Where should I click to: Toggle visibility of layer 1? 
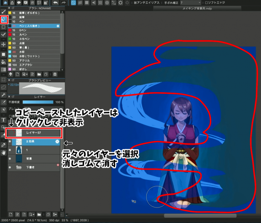[x=10, y=150]
